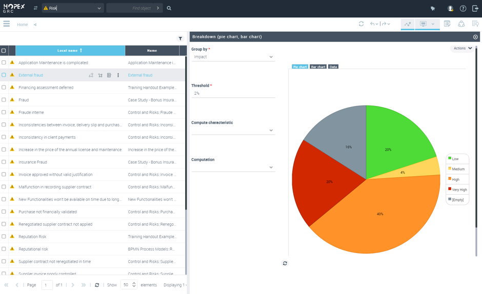
Task: Close the Breakdown panel
Action: (475, 37)
